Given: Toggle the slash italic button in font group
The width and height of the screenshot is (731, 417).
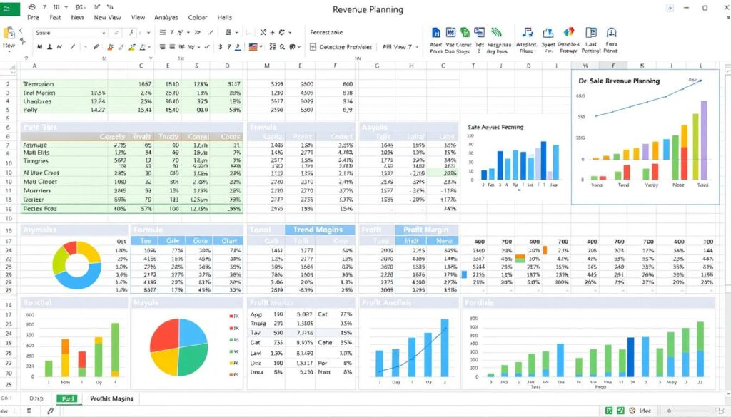Looking at the screenshot, I should pos(72,47).
